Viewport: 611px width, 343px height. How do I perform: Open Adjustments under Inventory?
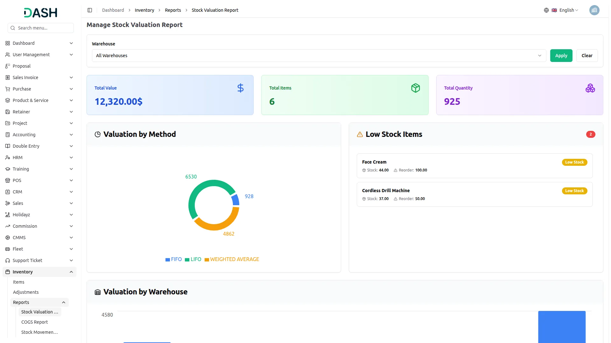pyautogui.click(x=26, y=292)
